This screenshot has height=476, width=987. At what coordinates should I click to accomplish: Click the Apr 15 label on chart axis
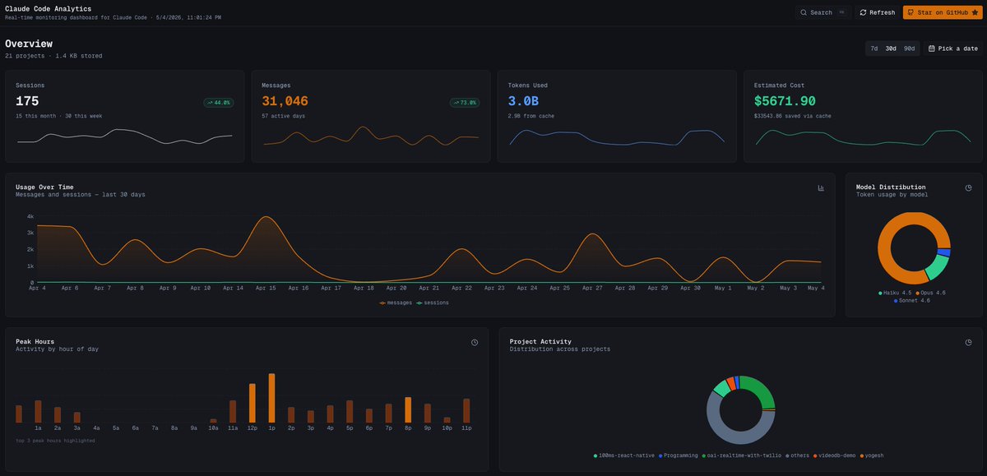[x=265, y=289]
